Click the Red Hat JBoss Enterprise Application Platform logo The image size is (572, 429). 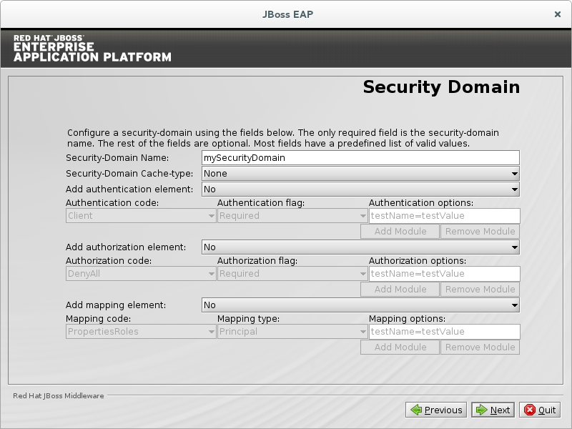pyautogui.click(x=92, y=48)
